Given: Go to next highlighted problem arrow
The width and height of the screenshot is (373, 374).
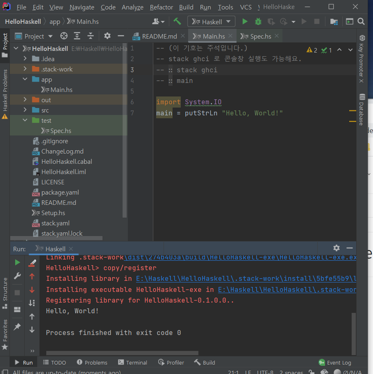Looking at the screenshot, I should click(x=350, y=50).
